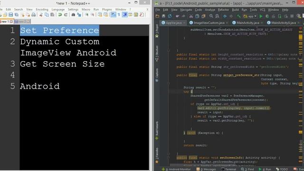Click 'Dynamic Custom' text on line 2
This screenshot has width=304, height=171.
click(60, 42)
